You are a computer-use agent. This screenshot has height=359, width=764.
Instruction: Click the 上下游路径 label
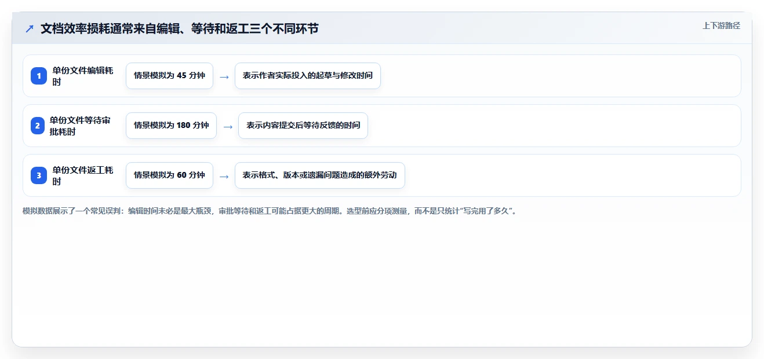(x=721, y=25)
